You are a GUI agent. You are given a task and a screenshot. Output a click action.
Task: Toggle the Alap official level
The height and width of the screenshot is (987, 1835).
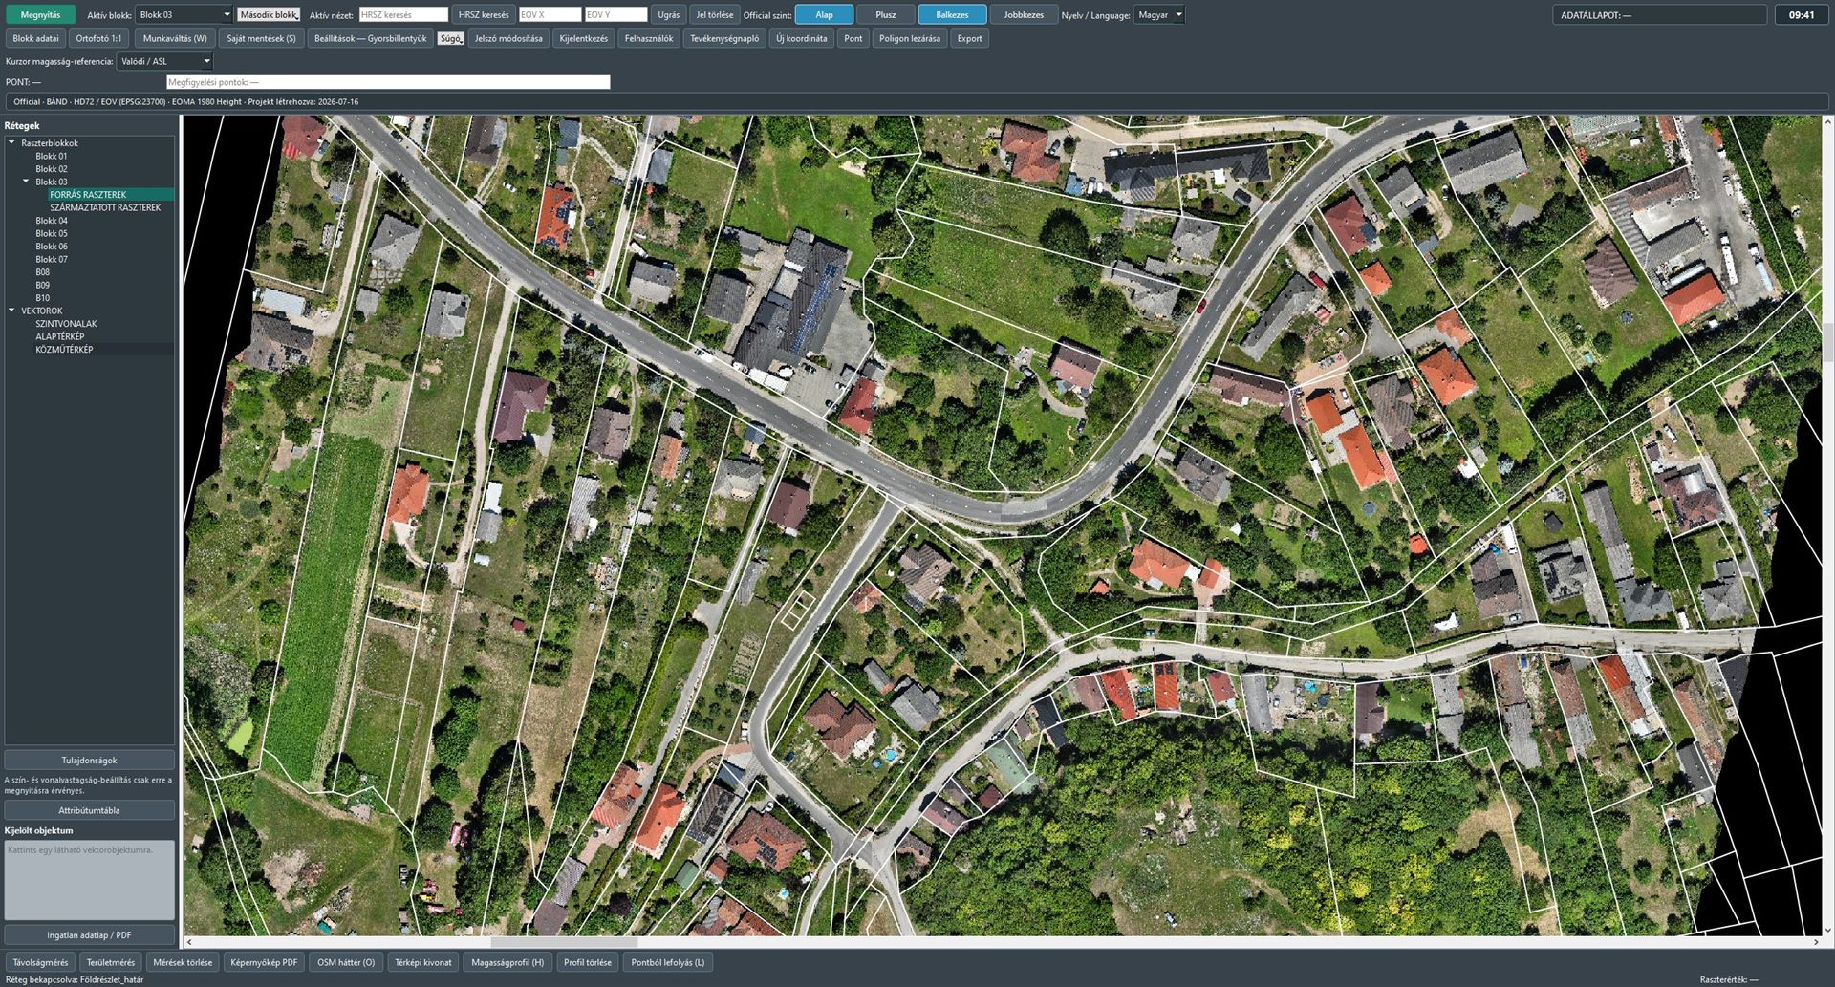coord(824,15)
